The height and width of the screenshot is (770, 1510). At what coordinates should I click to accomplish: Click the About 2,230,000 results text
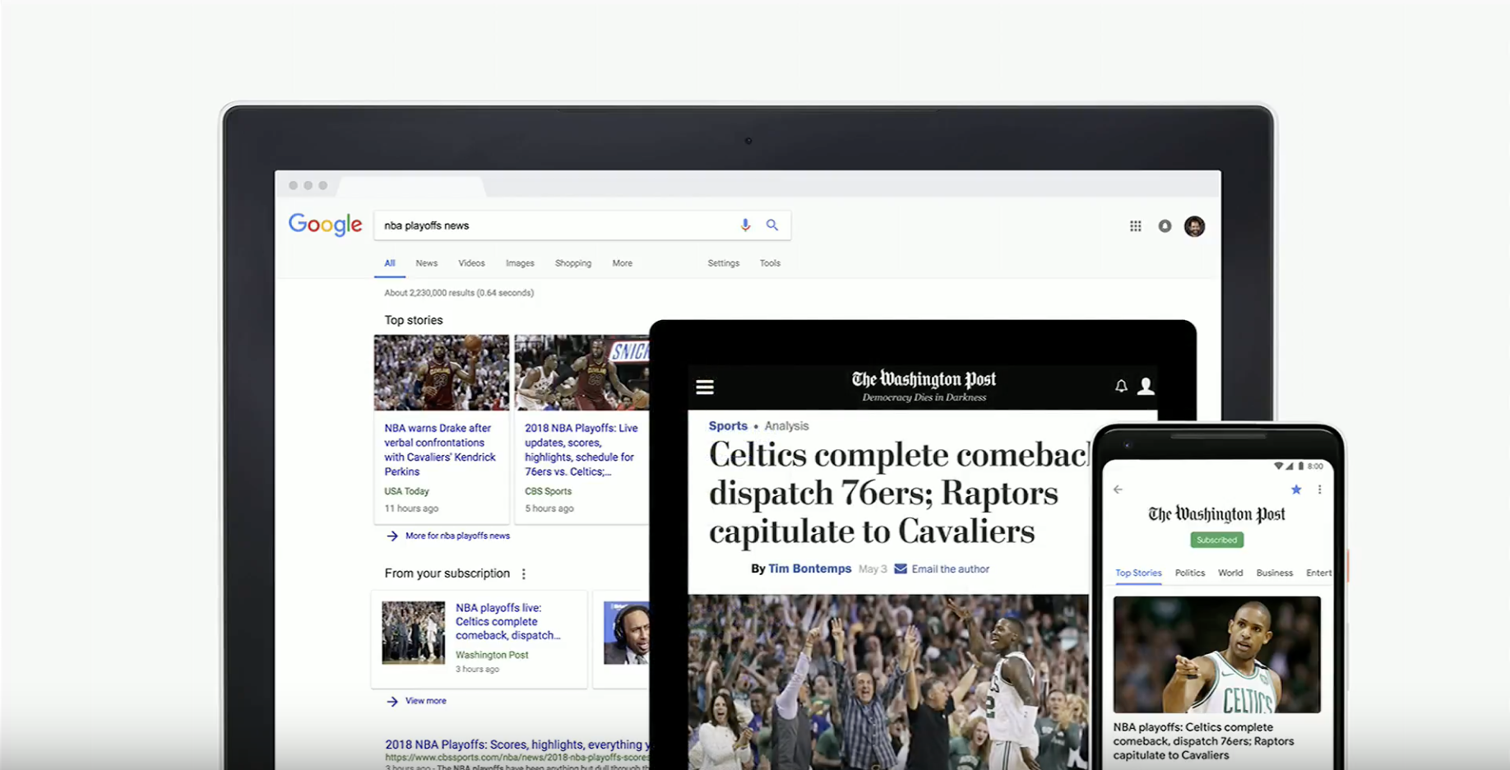pos(459,293)
